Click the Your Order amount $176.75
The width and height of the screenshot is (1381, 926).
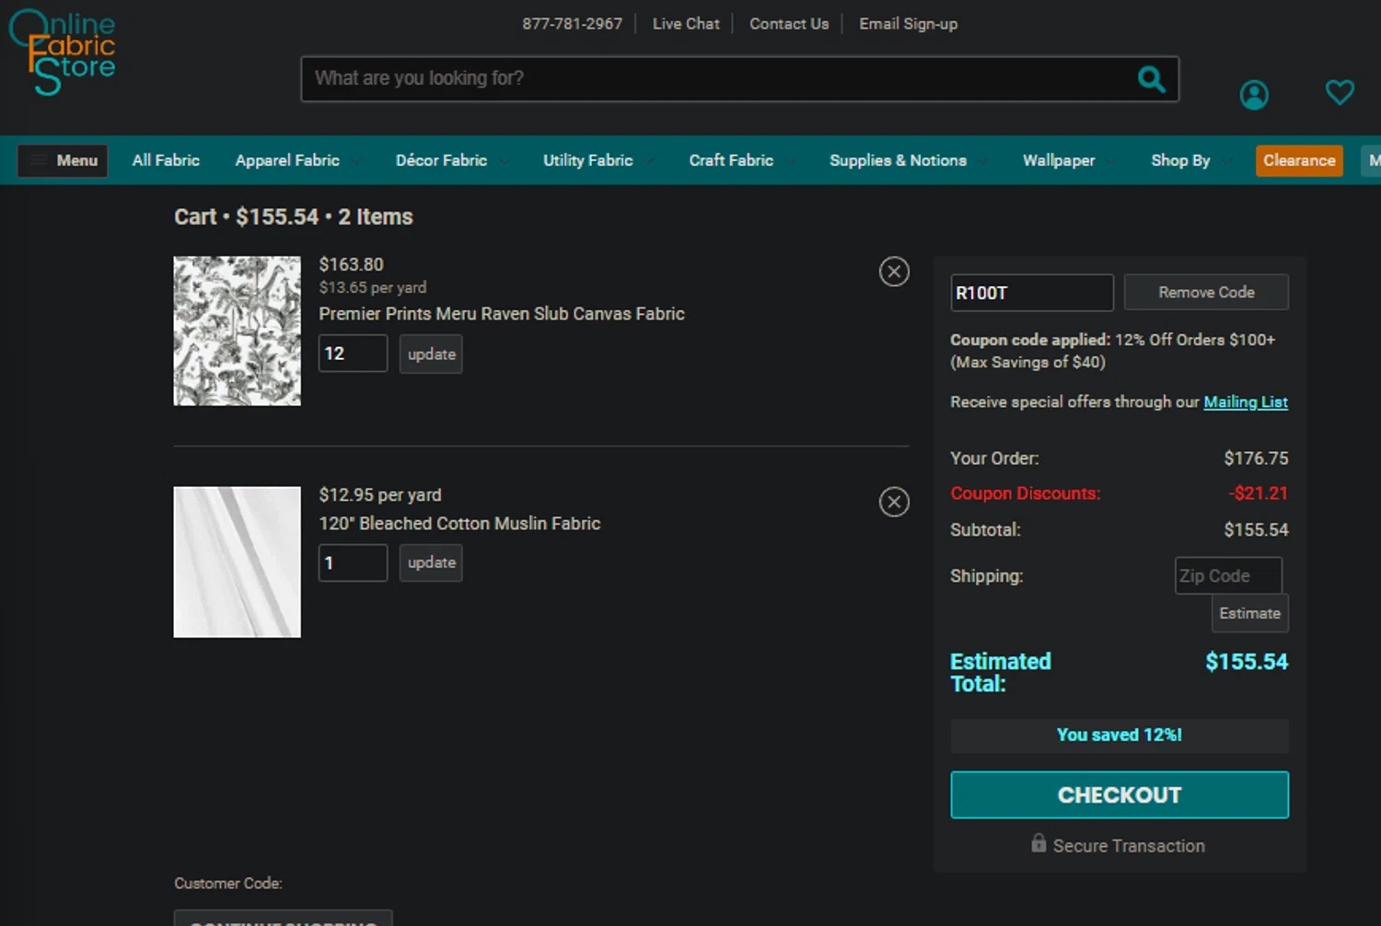1256,458
